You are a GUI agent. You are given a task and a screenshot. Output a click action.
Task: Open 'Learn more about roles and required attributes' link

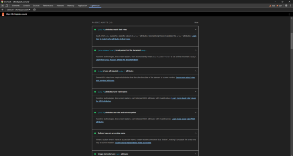(x=186, y=77)
